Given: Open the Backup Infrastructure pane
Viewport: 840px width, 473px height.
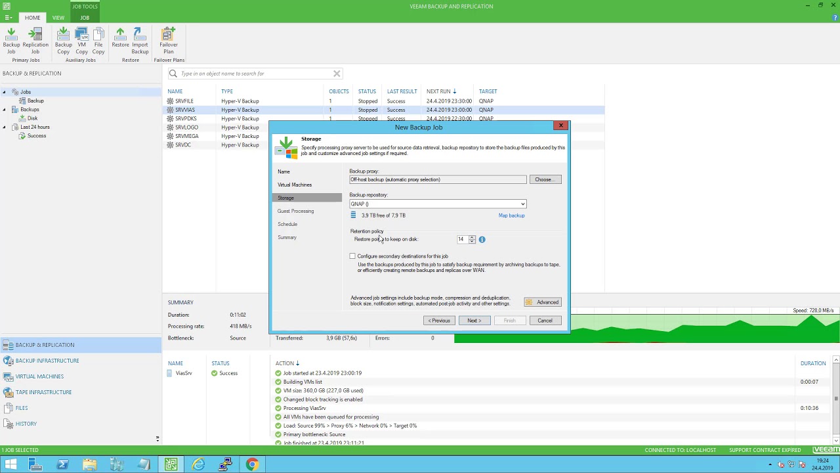Looking at the screenshot, I should [81, 361].
